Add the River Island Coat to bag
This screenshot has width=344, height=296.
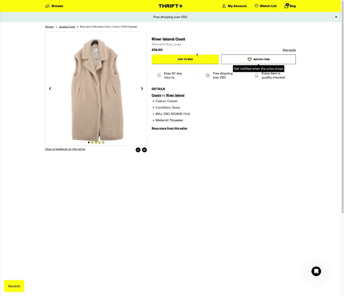[x=185, y=59]
